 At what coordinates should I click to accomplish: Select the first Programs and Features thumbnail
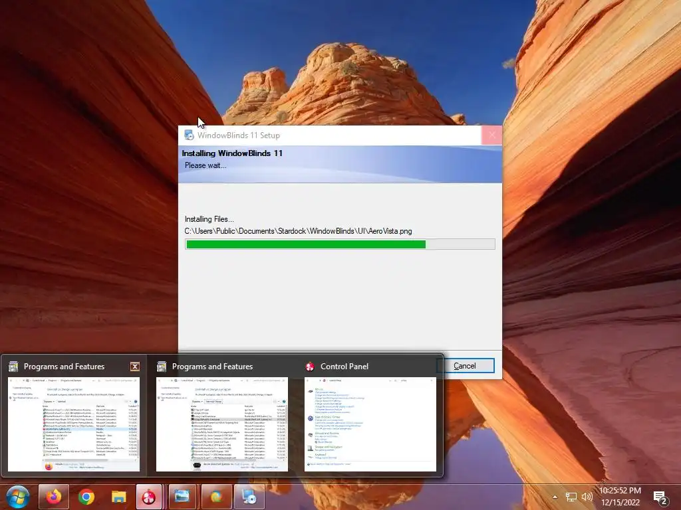[74, 424]
